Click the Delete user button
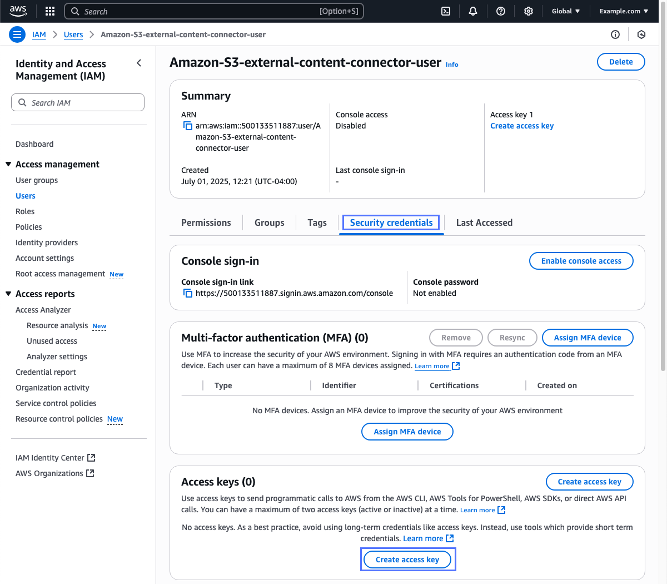This screenshot has height=584, width=667. [621, 62]
